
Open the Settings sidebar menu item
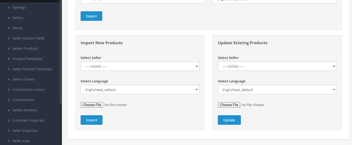tap(19, 7)
